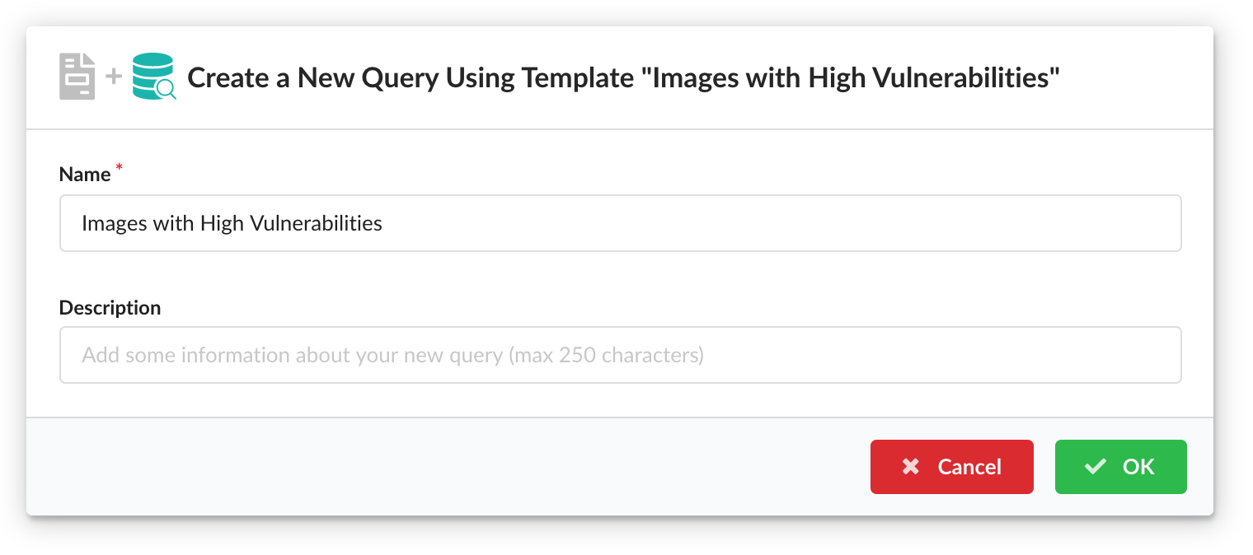Click the Name field label
Image resolution: width=1253 pixels, height=555 pixels.
click(x=86, y=174)
